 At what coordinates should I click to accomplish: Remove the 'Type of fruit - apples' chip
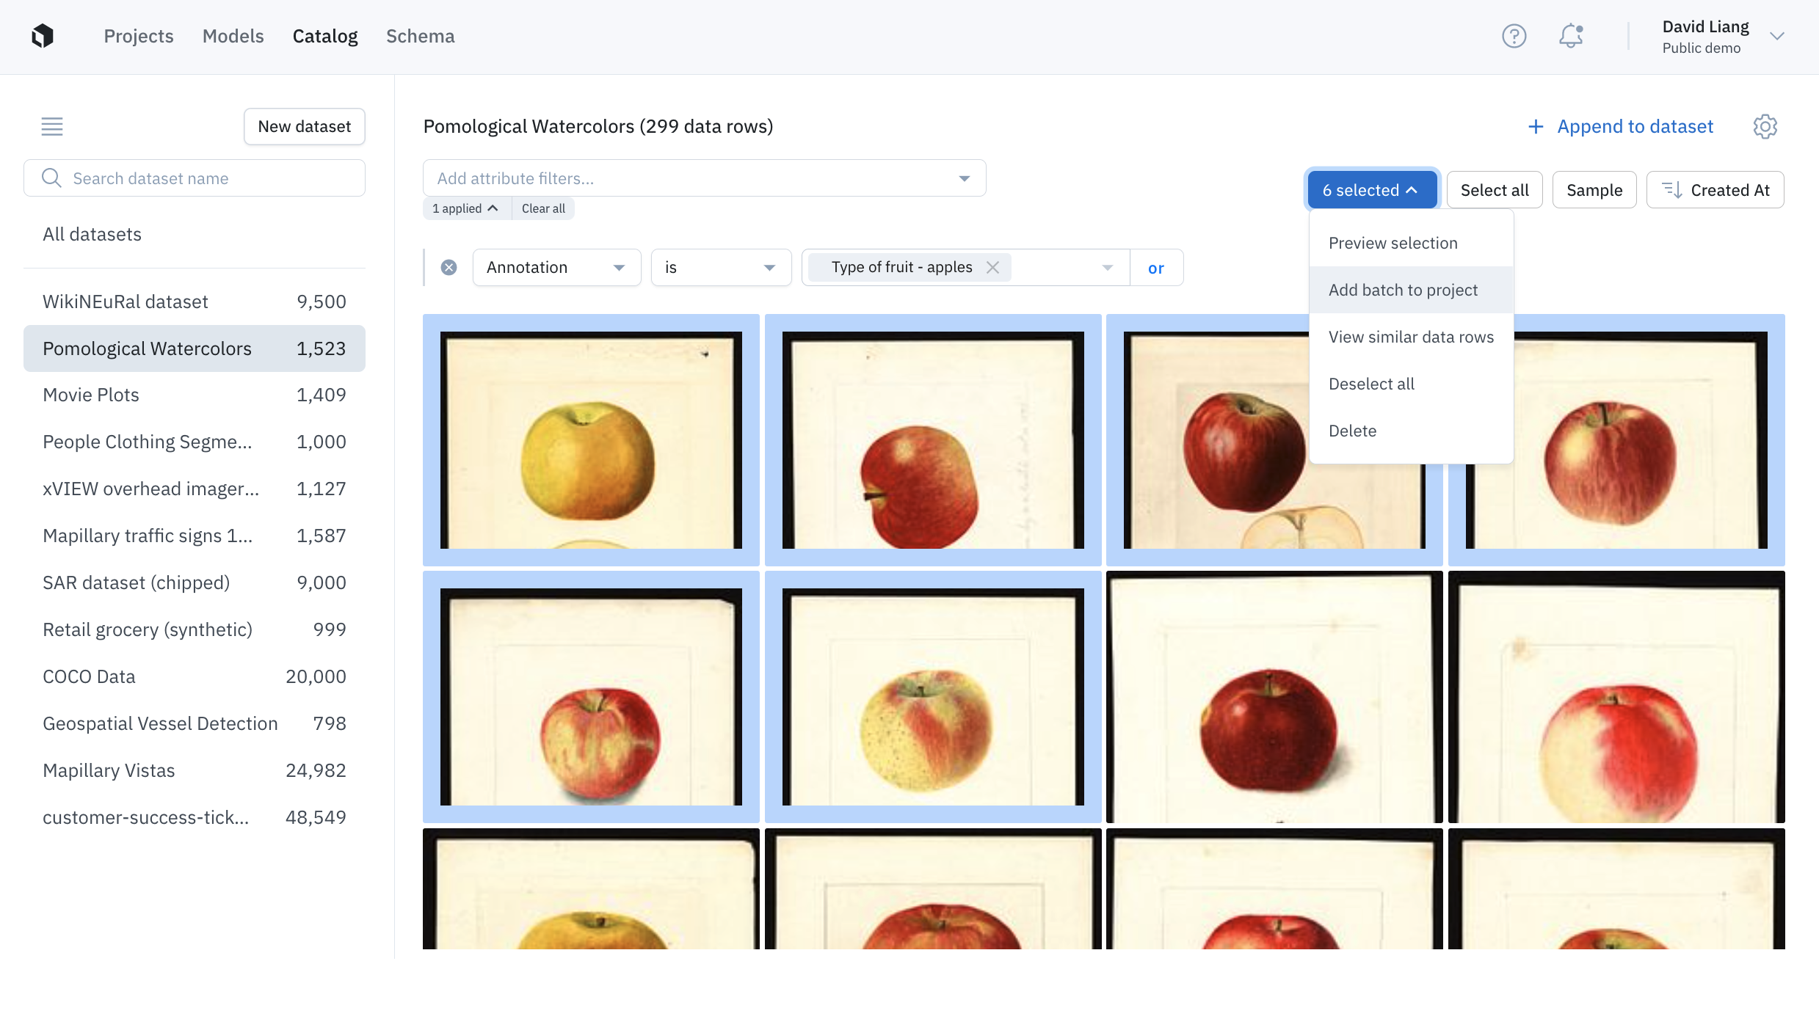pyautogui.click(x=992, y=268)
